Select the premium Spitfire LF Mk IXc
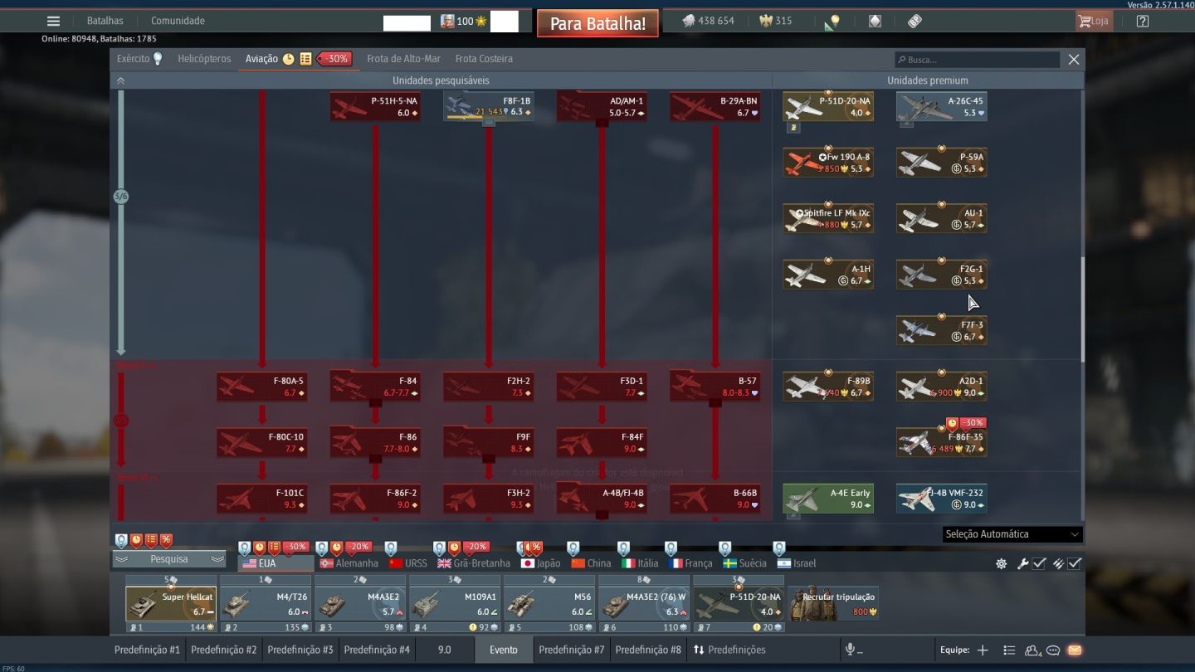Viewport: 1195px width, 672px height. 828,218
